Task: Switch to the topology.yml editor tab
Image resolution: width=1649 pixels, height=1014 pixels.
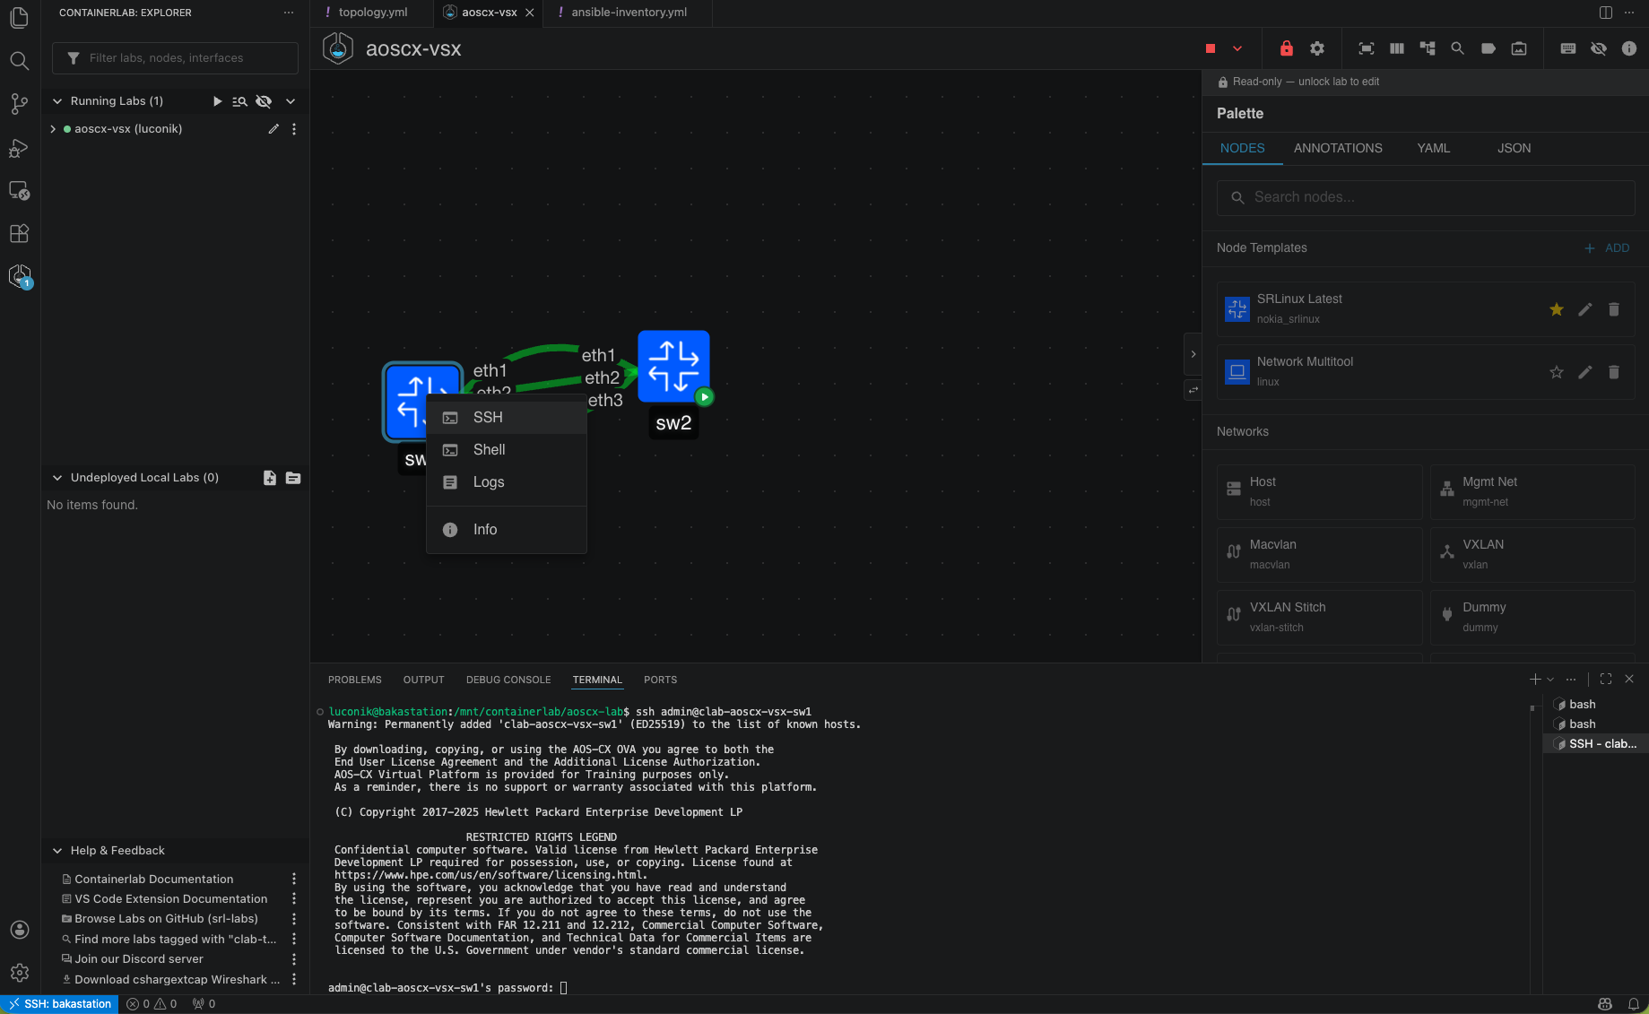Action: pos(372,13)
